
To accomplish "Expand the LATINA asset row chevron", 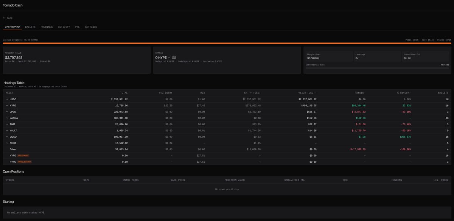I will click(7, 118).
